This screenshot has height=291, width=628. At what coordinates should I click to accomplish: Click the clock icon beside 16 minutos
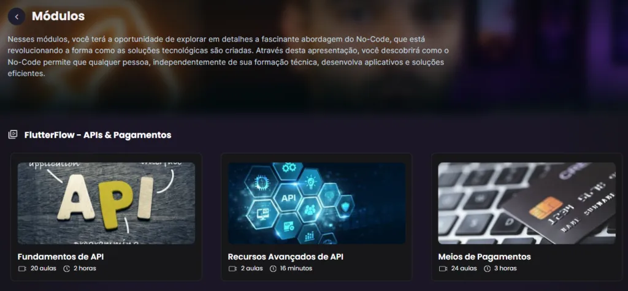tap(273, 268)
